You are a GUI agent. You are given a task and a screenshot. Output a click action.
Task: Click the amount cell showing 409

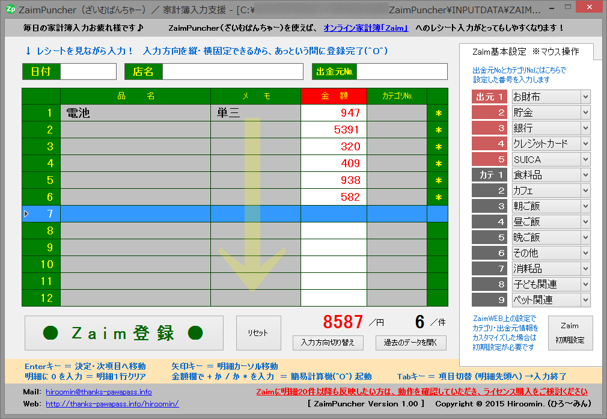pos(334,164)
